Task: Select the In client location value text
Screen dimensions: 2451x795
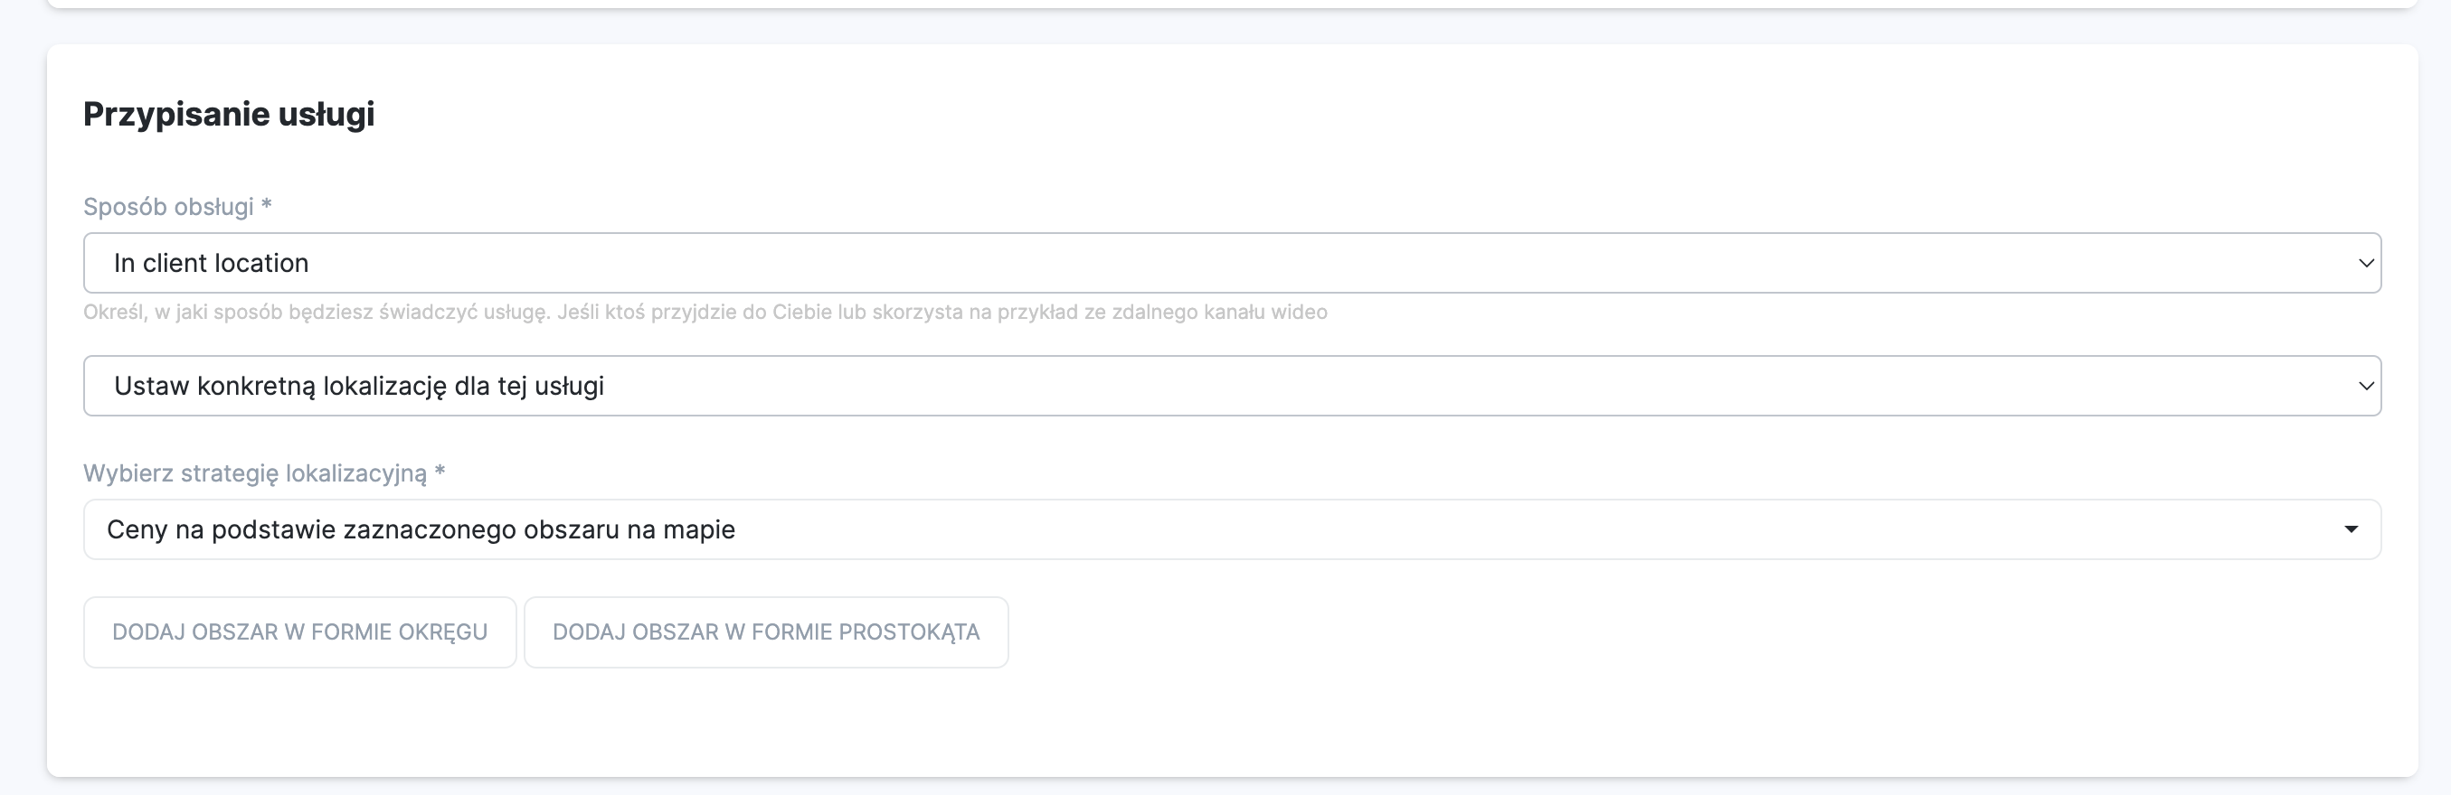Action: point(212,264)
